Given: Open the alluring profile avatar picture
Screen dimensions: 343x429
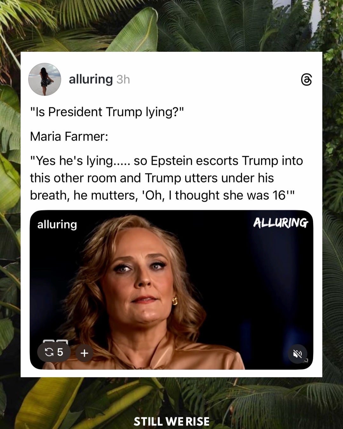Looking at the screenshot, I should (44, 79).
